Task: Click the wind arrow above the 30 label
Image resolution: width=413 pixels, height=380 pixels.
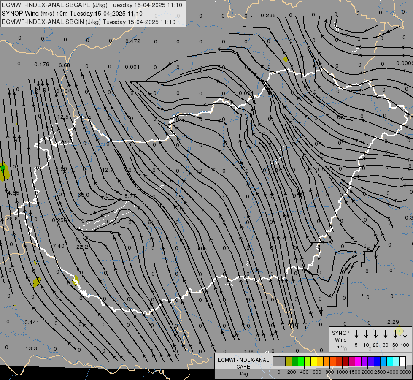Action: point(385,334)
